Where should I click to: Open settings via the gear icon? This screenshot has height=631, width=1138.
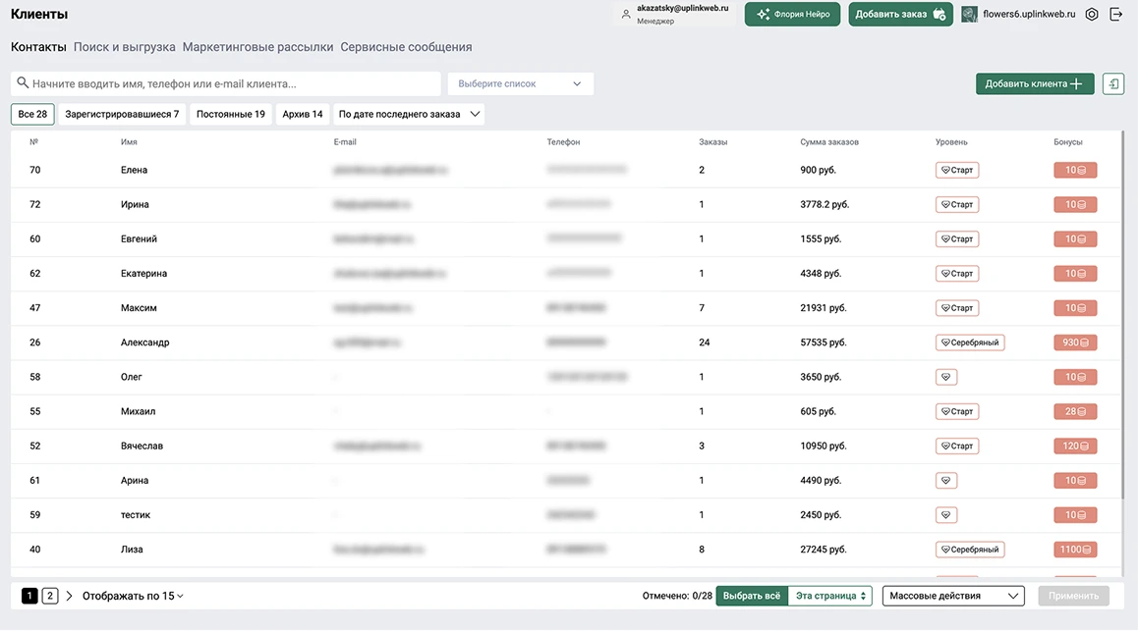pyautogui.click(x=1092, y=15)
